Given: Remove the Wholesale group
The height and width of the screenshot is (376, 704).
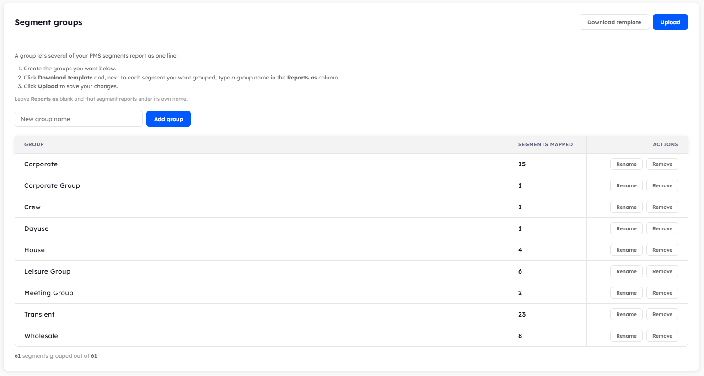Looking at the screenshot, I should coord(662,336).
